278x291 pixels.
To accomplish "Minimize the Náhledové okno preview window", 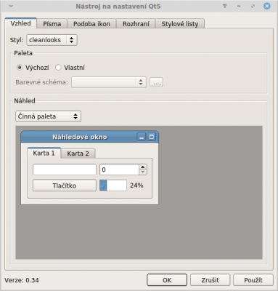I will pos(142,137).
